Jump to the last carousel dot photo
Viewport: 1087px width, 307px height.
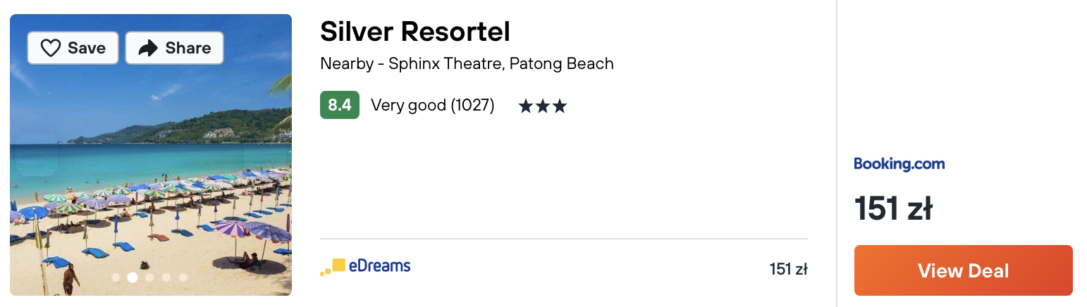183,277
